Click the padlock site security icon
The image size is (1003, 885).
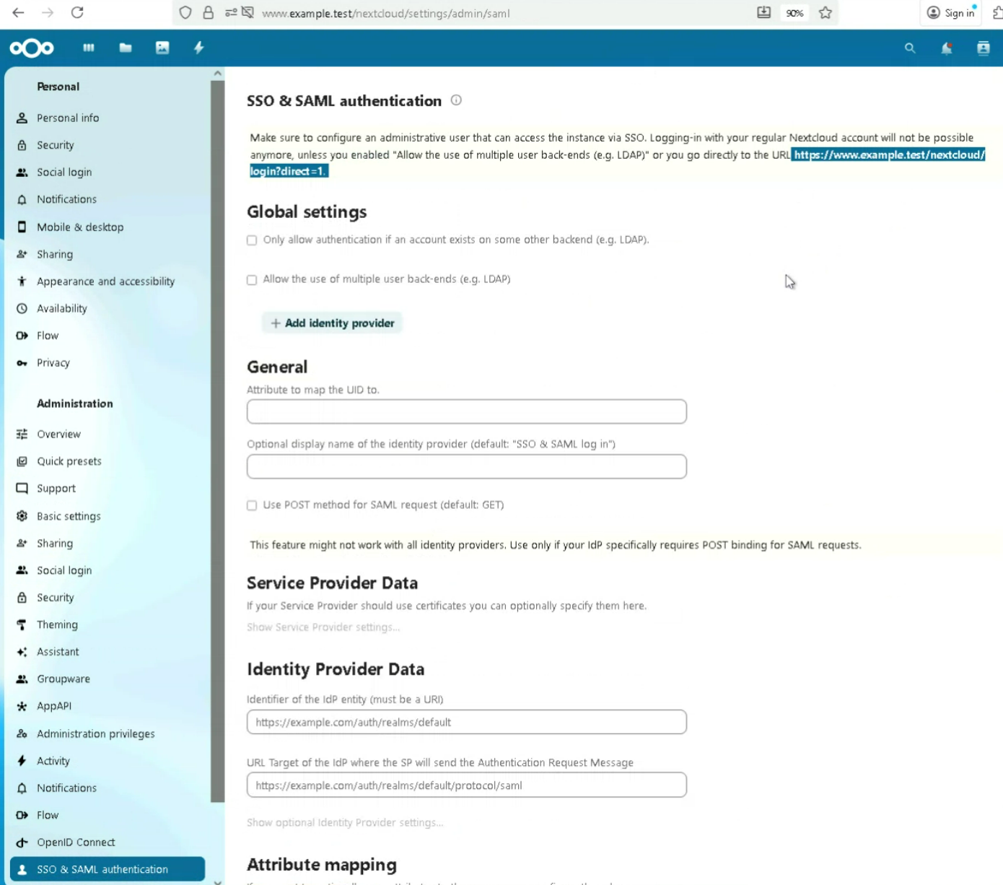click(x=209, y=12)
